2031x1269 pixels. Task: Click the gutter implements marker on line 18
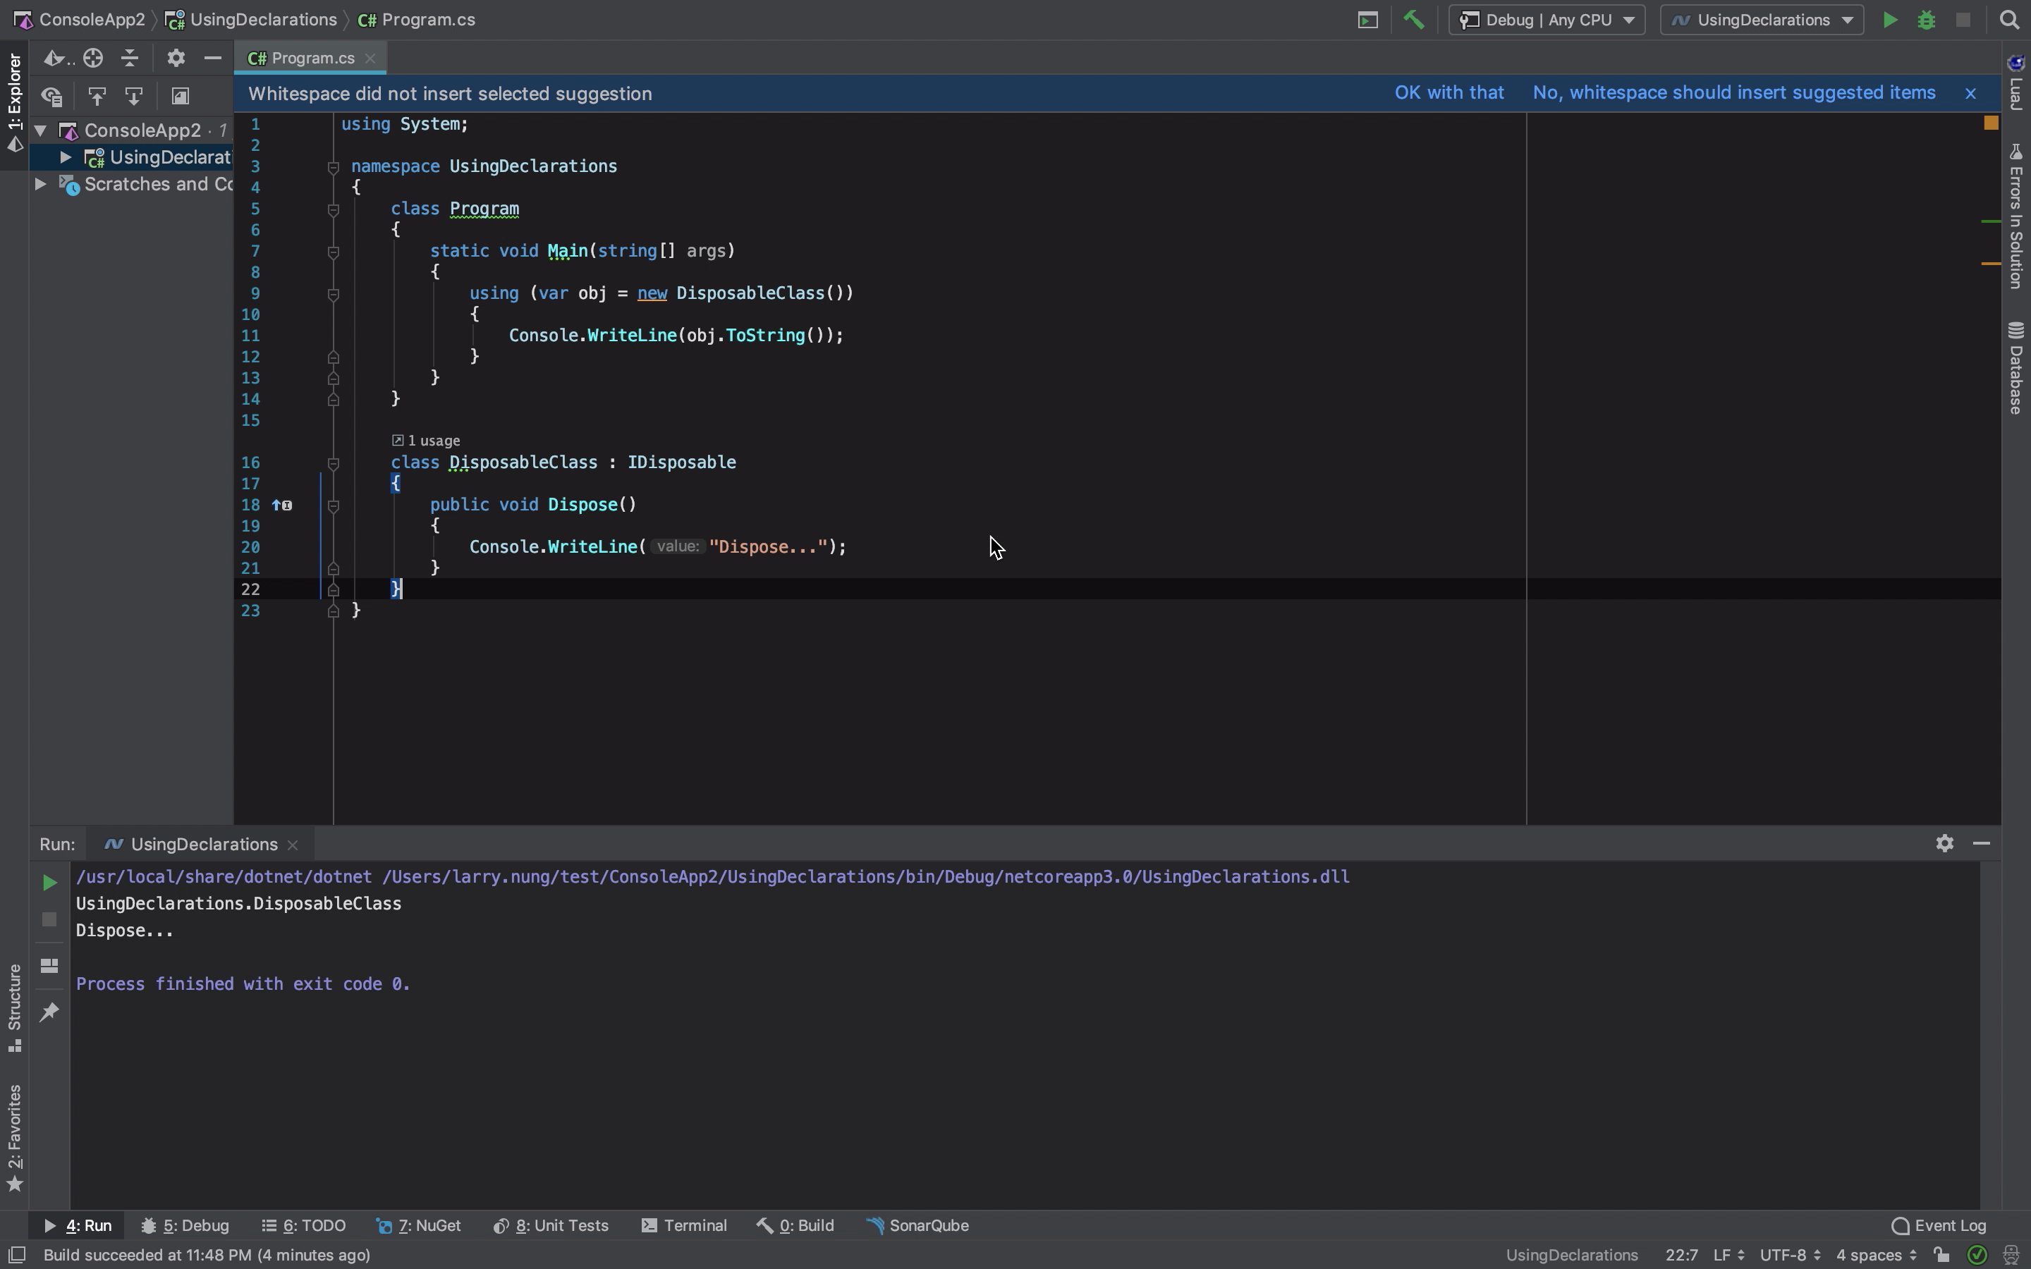pyautogui.click(x=282, y=505)
